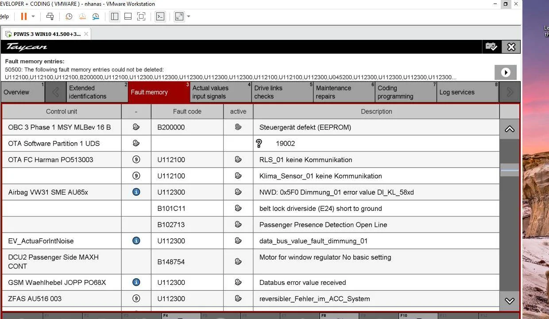Click the Send Ctrl+Alt+Del icon
The width and height of the screenshot is (549, 319).
coord(50,16)
